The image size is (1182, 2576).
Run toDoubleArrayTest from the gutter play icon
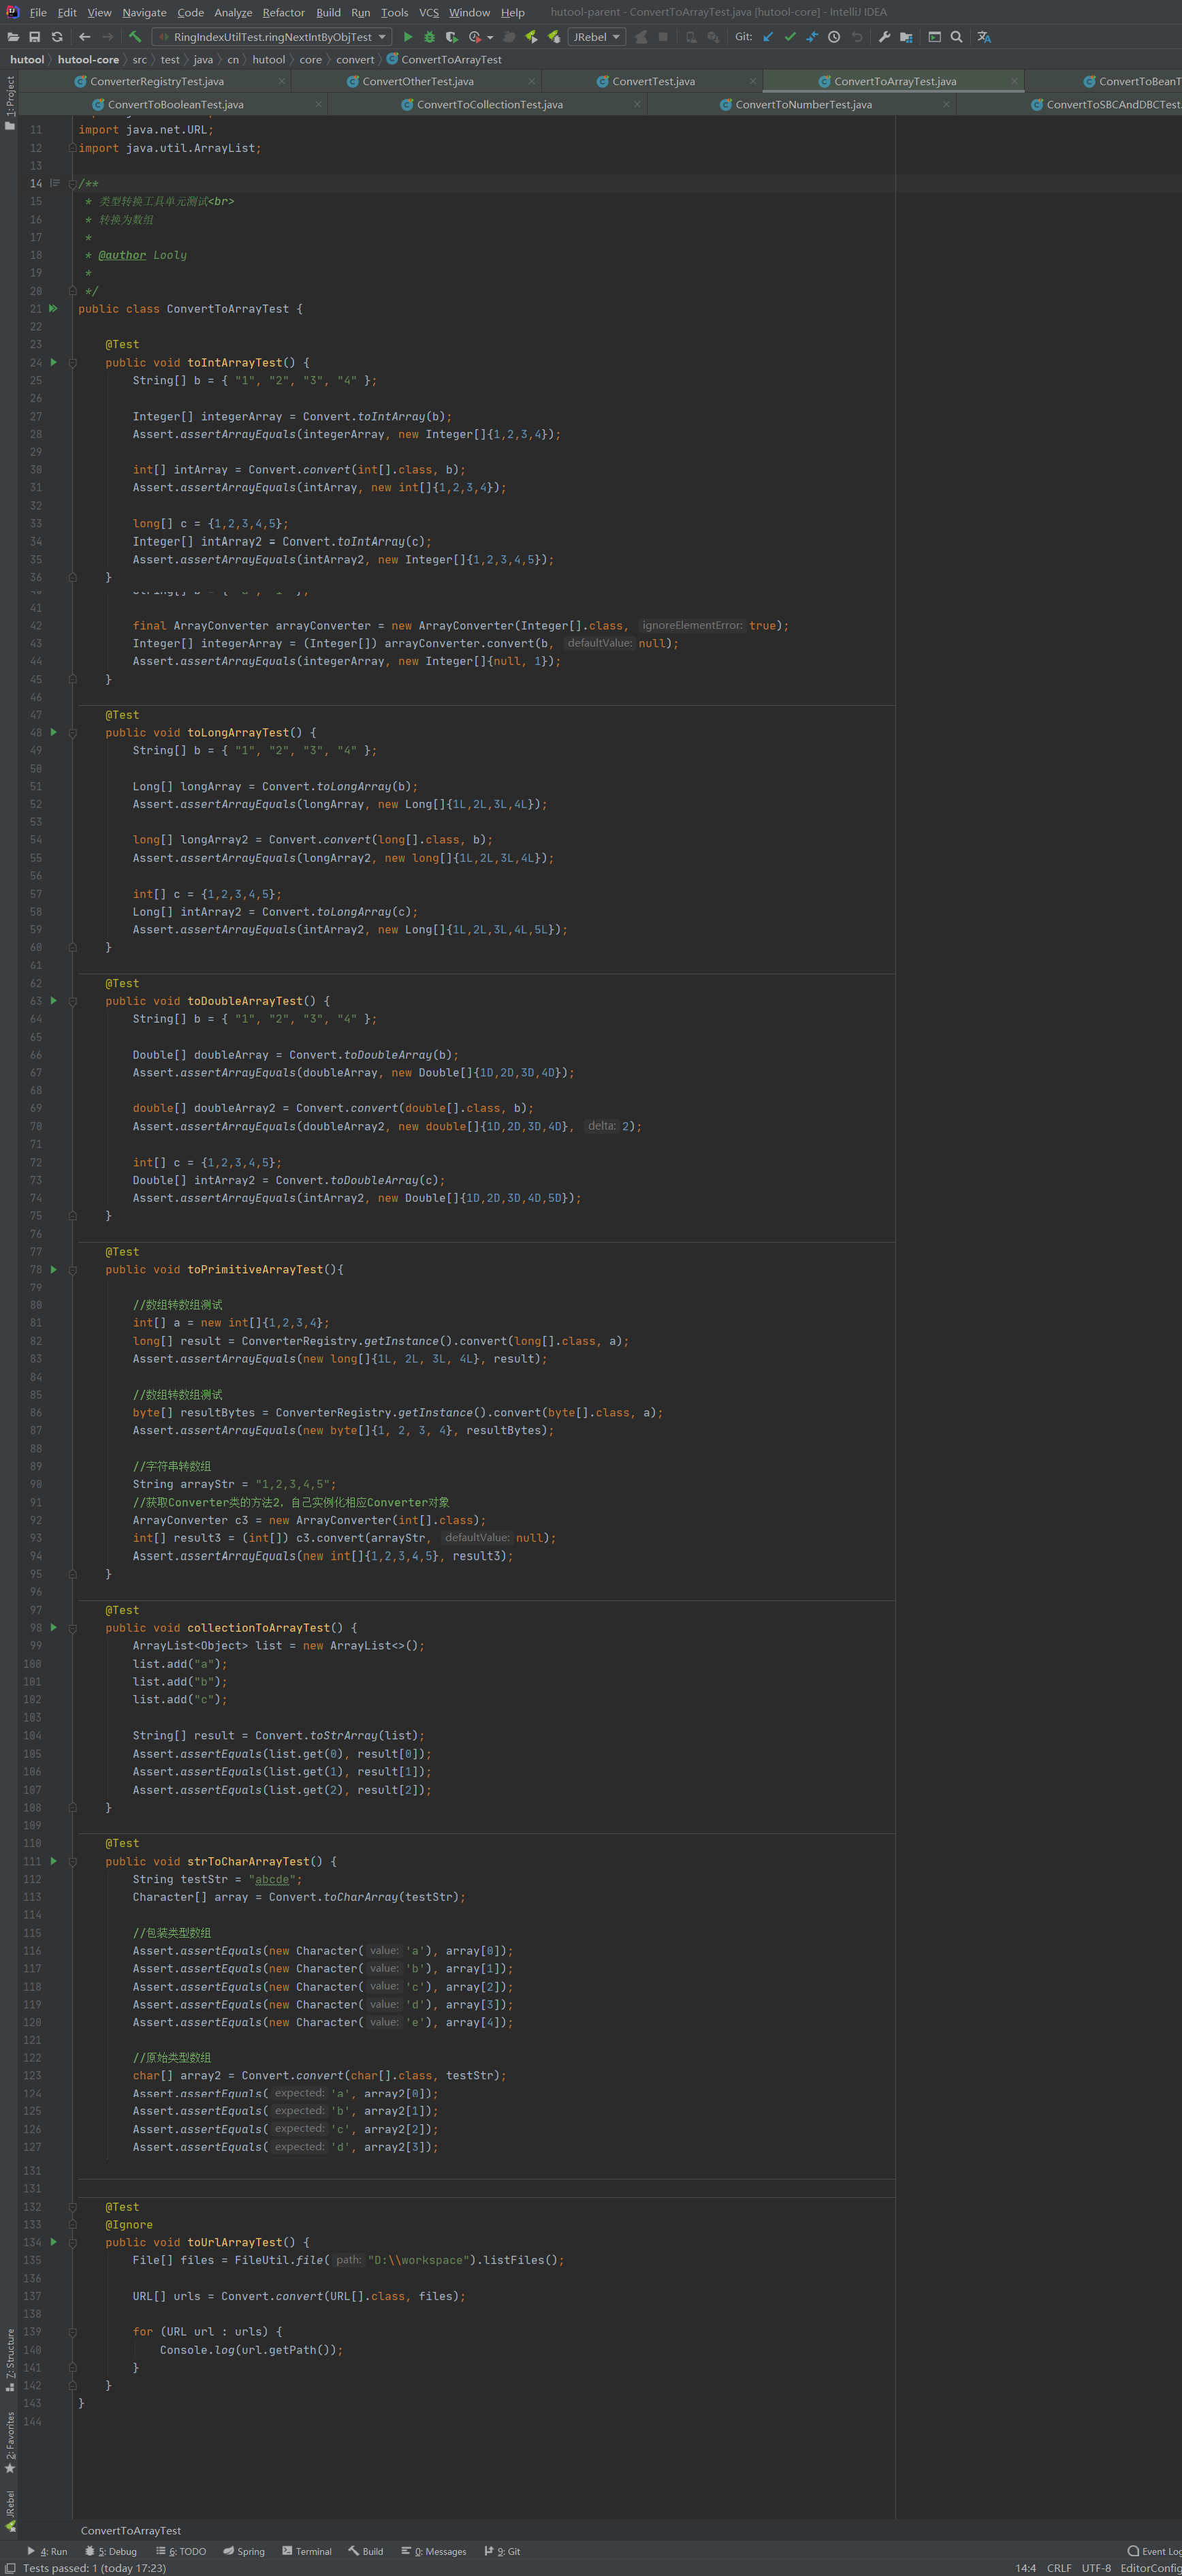(53, 1000)
